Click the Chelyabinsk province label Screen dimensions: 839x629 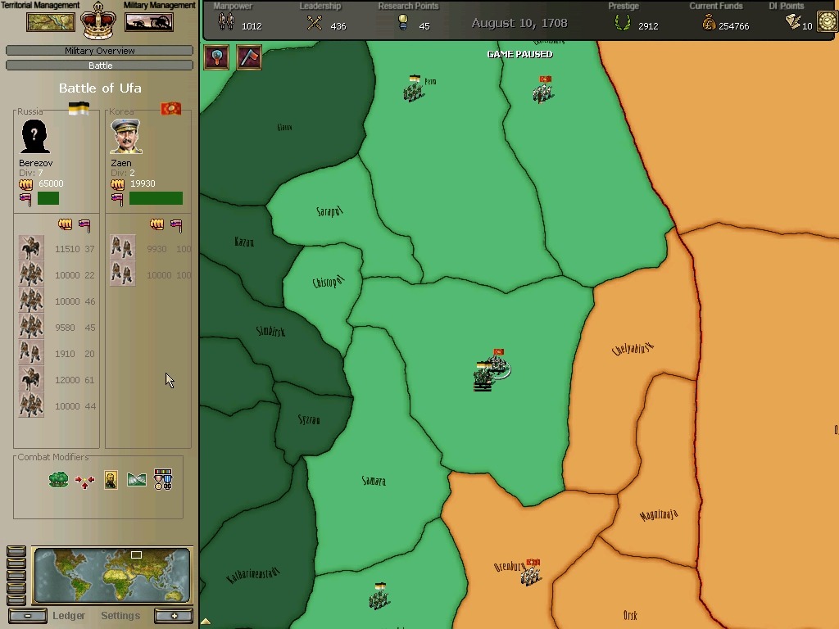tap(633, 349)
